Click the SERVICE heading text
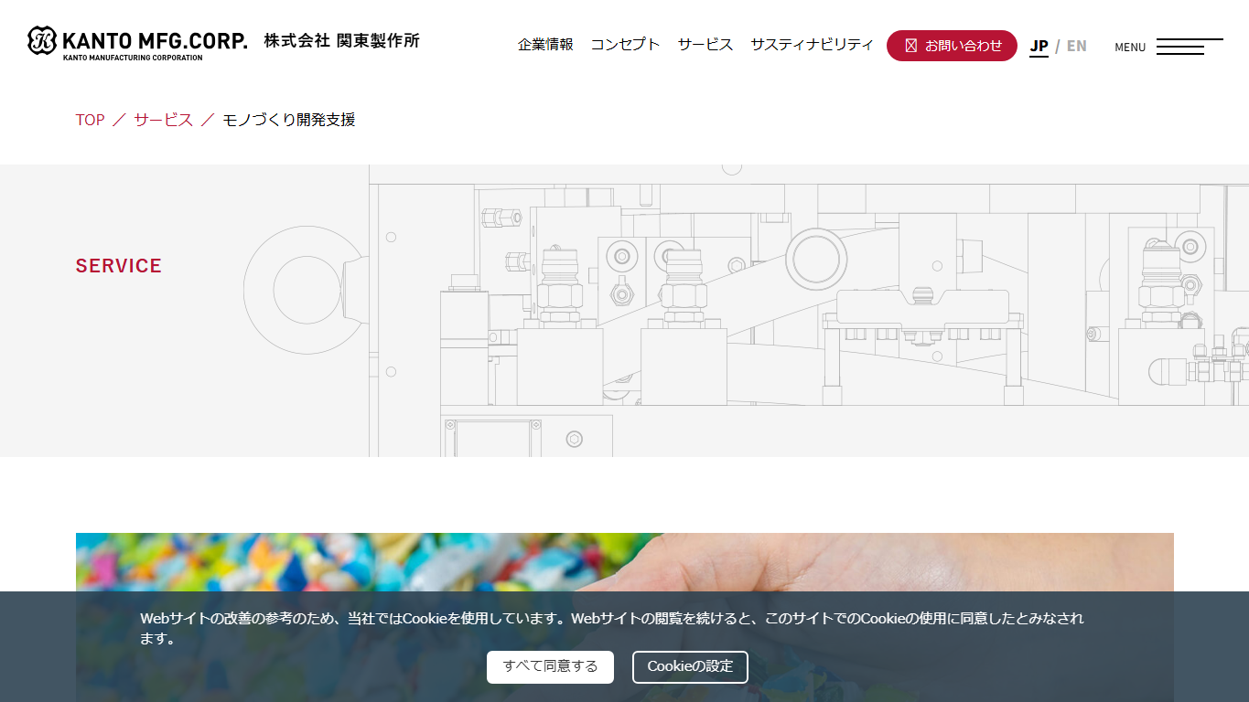 [x=119, y=266]
